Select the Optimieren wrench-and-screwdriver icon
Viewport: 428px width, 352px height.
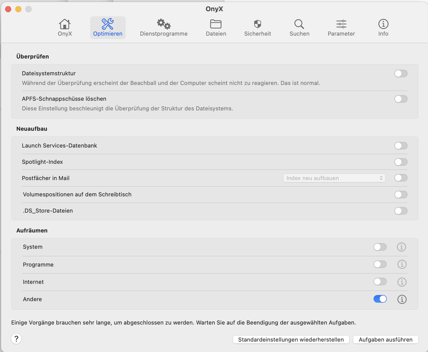[108, 24]
